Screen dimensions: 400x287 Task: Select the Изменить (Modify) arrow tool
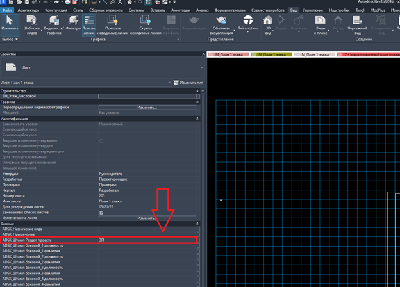(10, 25)
